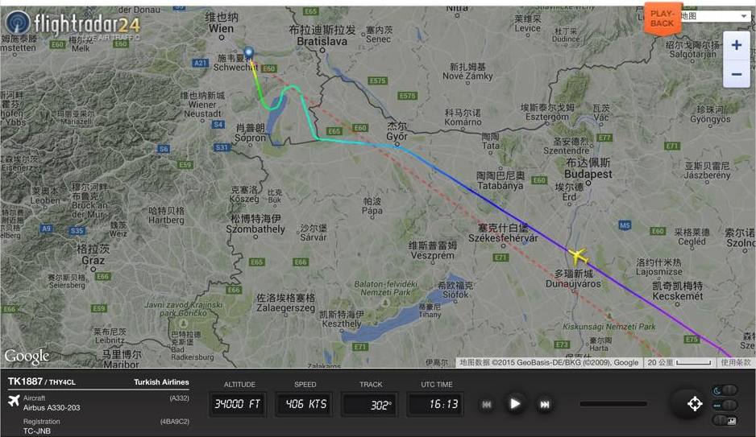The image size is (756, 437).
Task: Zoom in the map with plus button
Action: click(736, 45)
